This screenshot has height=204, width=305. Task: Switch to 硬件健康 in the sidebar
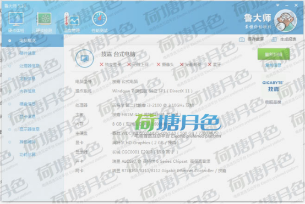coord(28,53)
